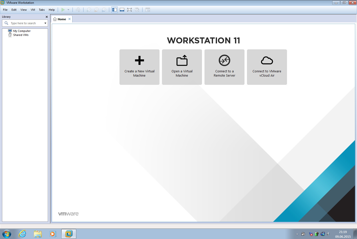
Task: Toggle the Library sidebar view button
Action: point(114,10)
